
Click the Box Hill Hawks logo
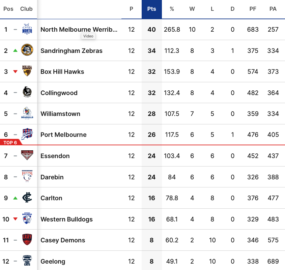click(27, 71)
